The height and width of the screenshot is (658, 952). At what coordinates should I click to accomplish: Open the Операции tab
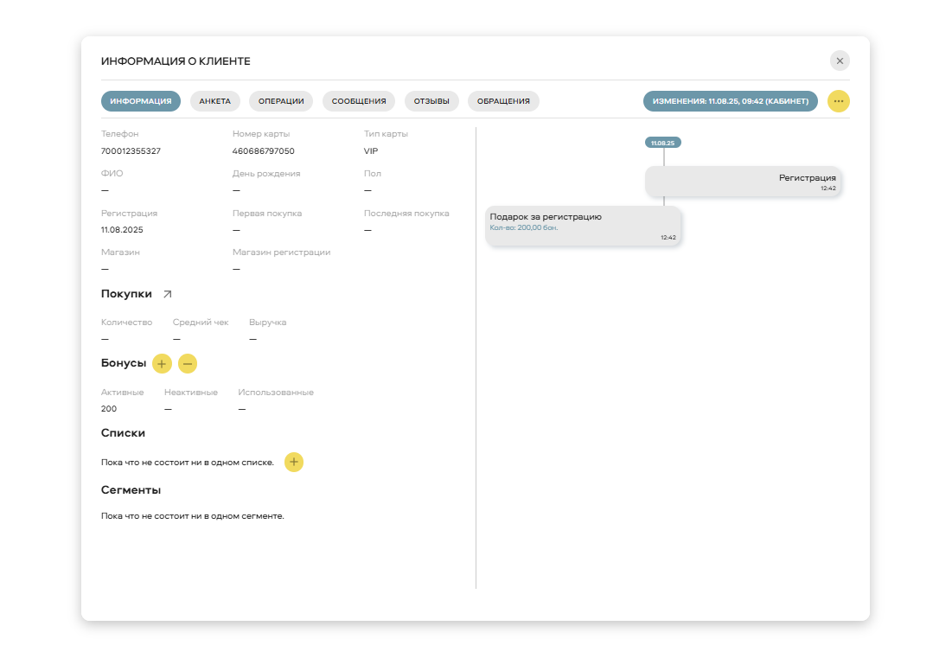[x=281, y=101]
